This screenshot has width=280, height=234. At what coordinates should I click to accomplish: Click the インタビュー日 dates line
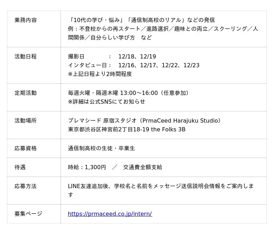click(134, 65)
